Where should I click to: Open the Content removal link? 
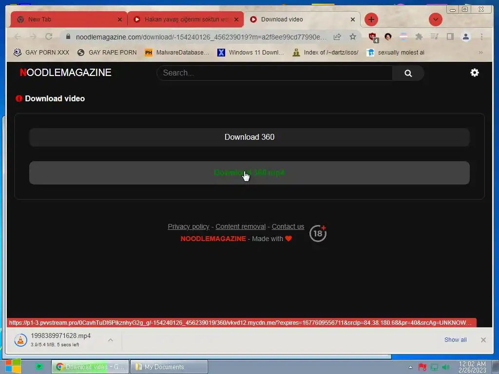241,226
